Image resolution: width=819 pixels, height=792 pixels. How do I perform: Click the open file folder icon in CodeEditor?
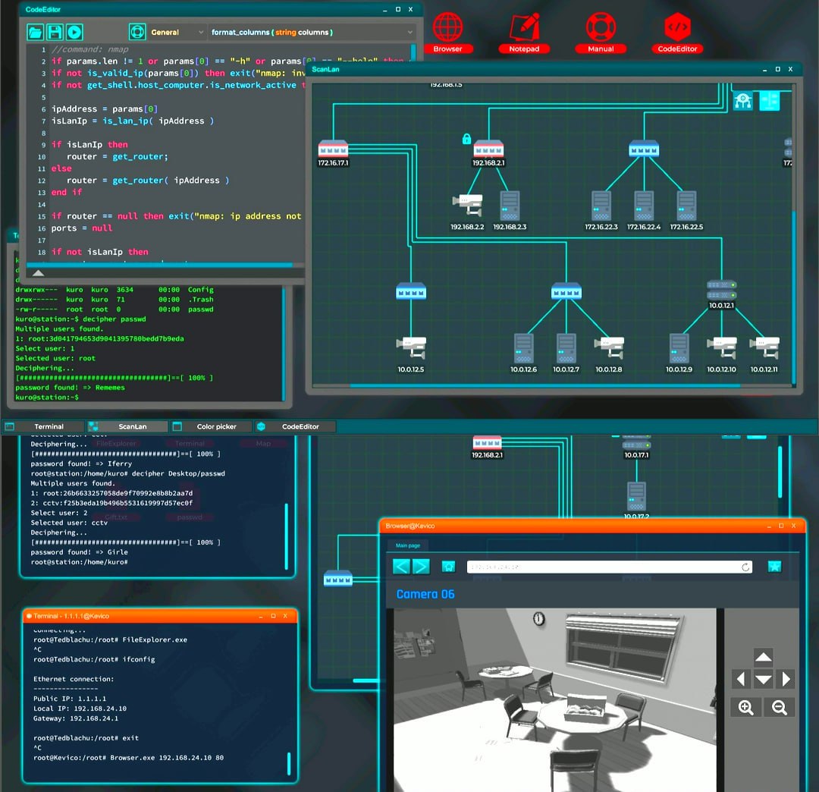[x=35, y=33]
